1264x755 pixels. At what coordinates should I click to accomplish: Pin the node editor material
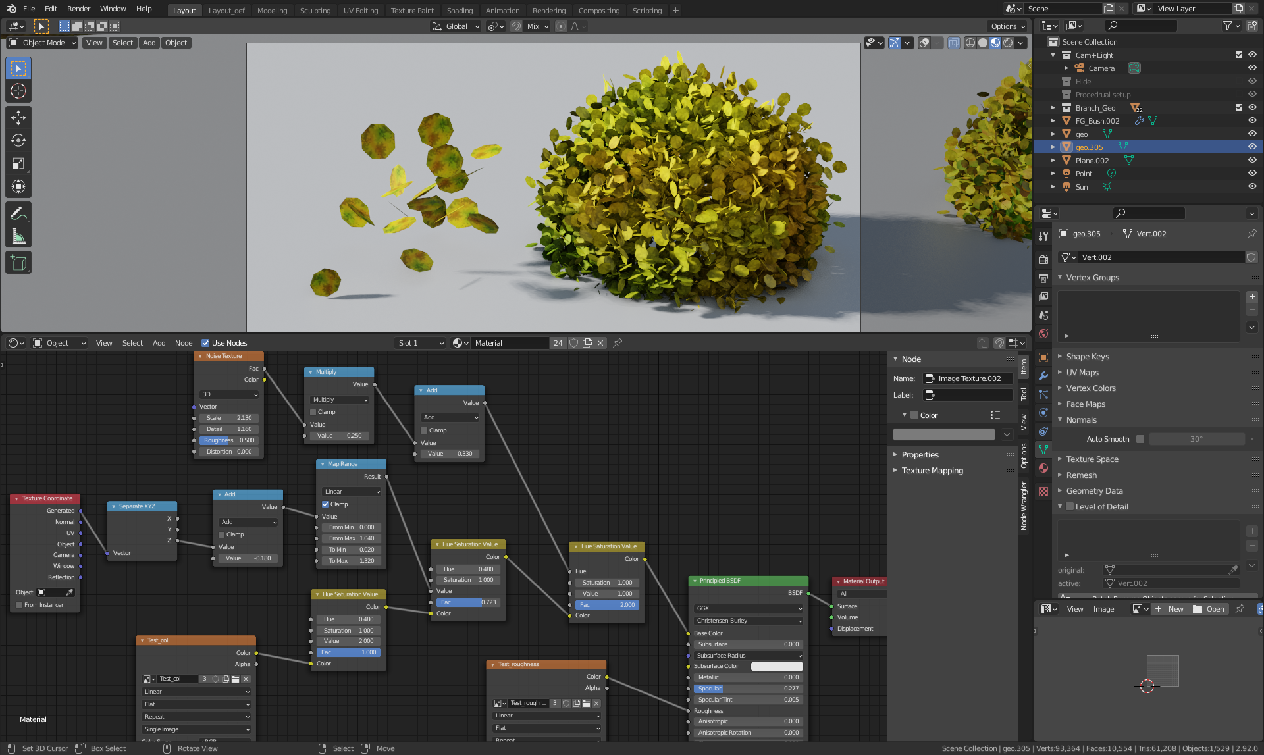[x=618, y=343]
